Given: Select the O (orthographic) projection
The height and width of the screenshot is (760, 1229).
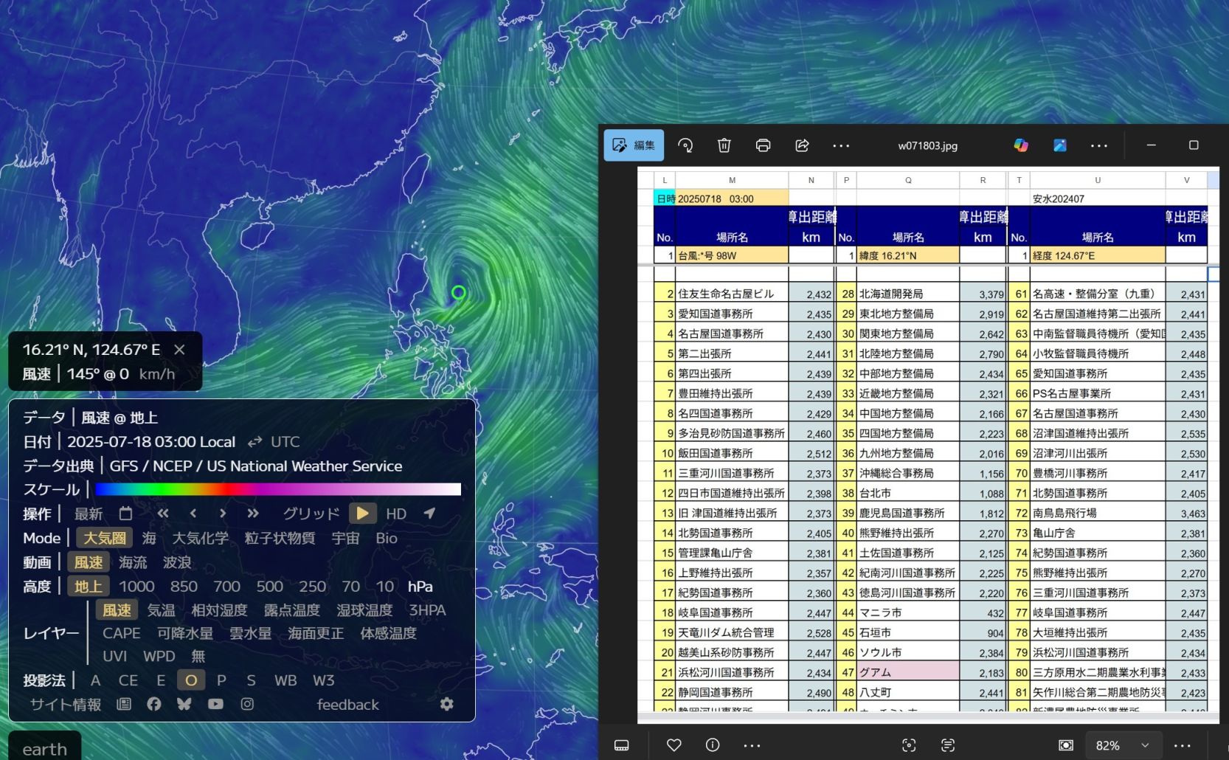Looking at the screenshot, I should point(191,680).
